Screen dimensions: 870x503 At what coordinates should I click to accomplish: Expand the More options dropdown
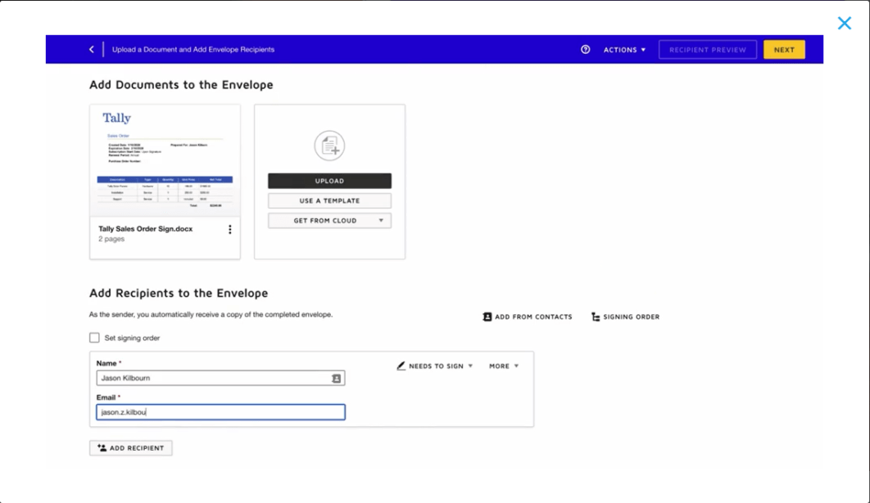pyautogui.click(x=502, y=366)
